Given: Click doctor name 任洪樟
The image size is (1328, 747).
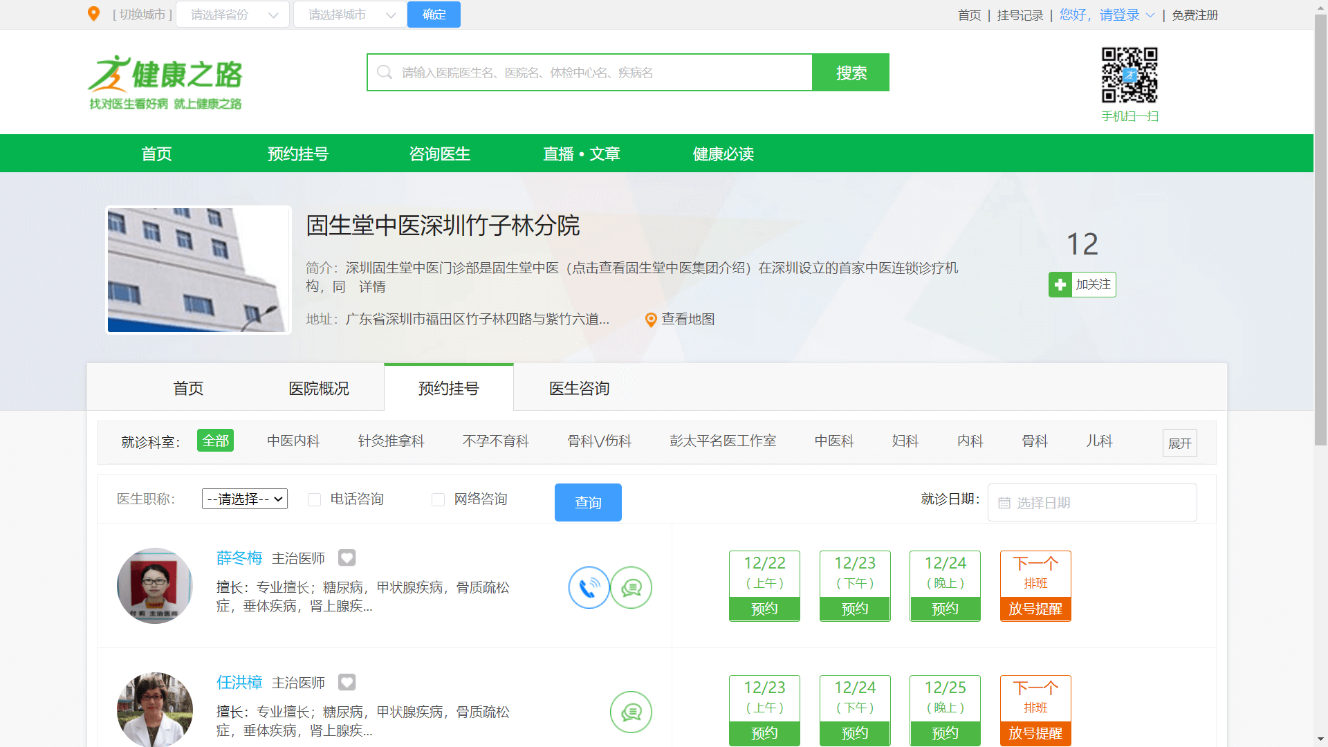Looking at the screenshot, I should [x=239, y=682].
